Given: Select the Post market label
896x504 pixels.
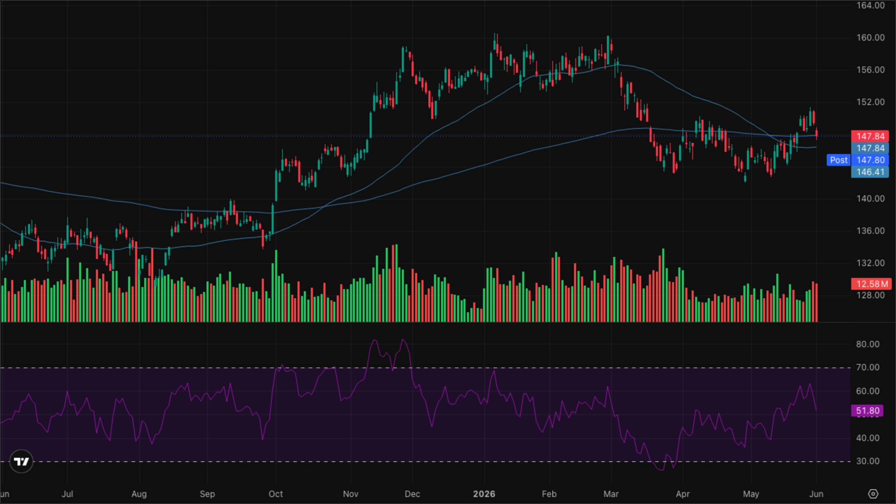Looking at the screenshot, I should (839, 160).
